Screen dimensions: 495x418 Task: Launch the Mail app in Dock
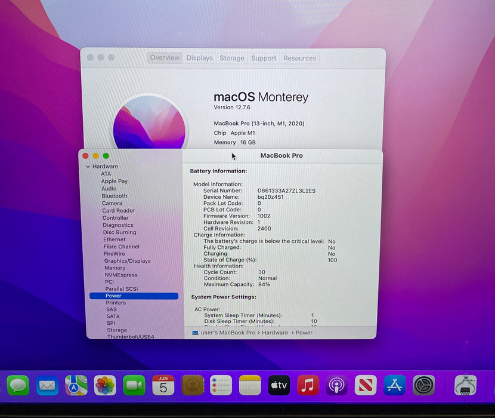pos(47,385)
